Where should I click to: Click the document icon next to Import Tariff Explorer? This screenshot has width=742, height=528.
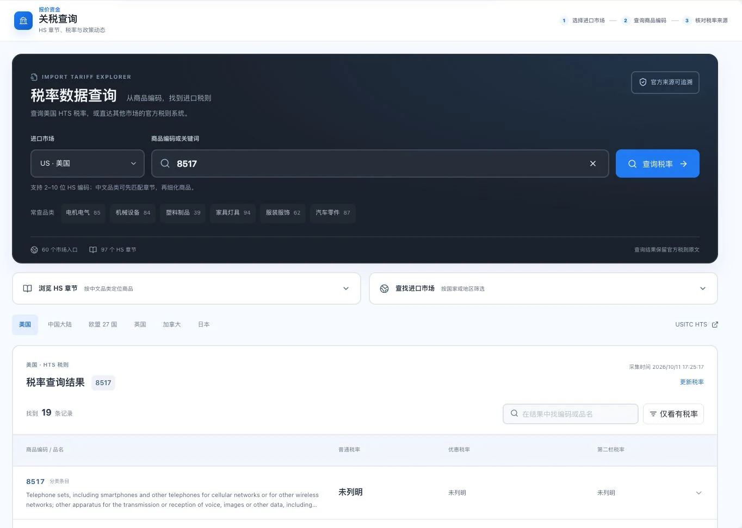tap(34, 77)
